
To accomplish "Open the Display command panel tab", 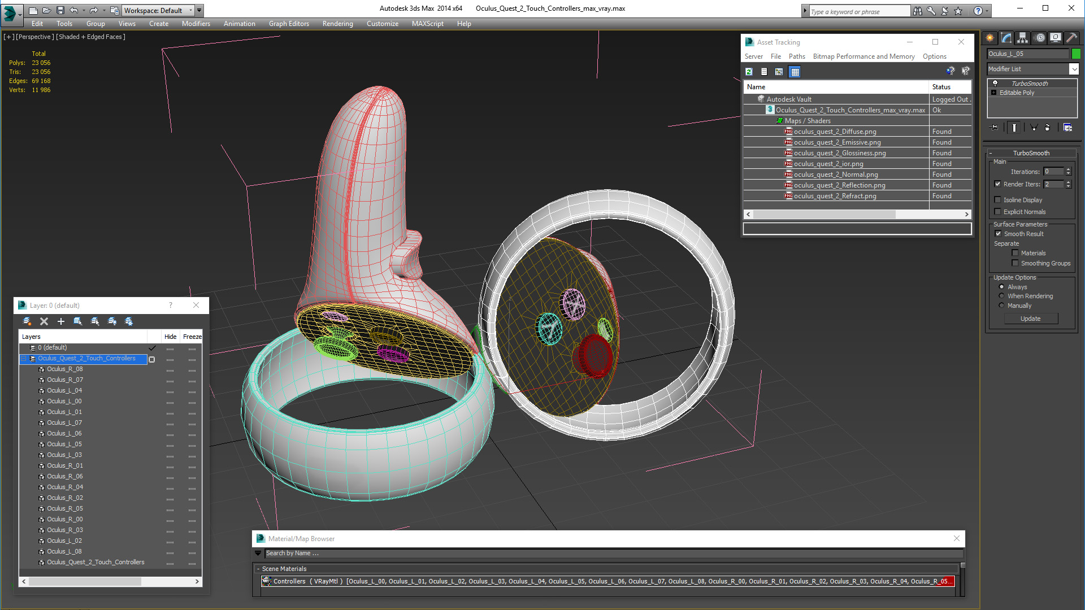I will (x=1056, y=38).
